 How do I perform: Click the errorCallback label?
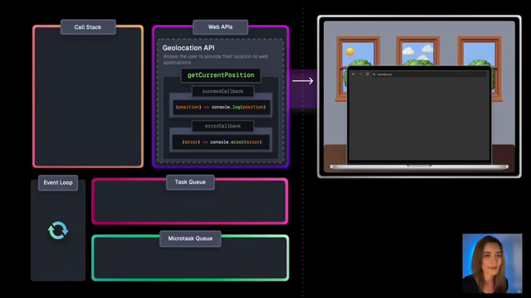pyautogui.click(x=223, y=126)
